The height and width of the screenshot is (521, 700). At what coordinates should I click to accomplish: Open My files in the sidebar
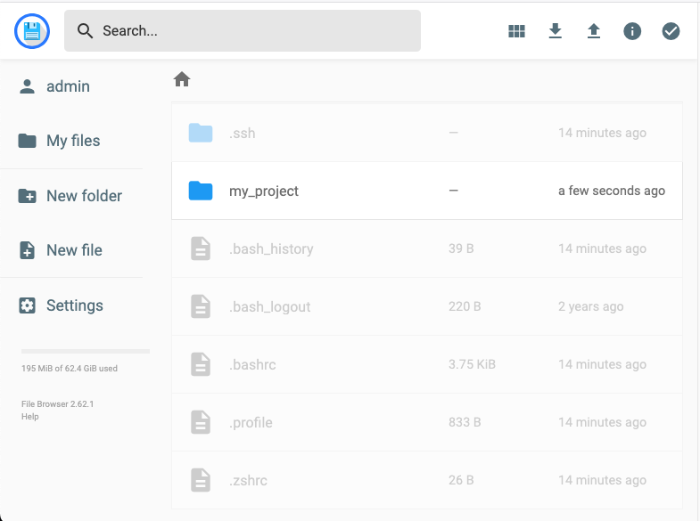(x=71, y=141)
